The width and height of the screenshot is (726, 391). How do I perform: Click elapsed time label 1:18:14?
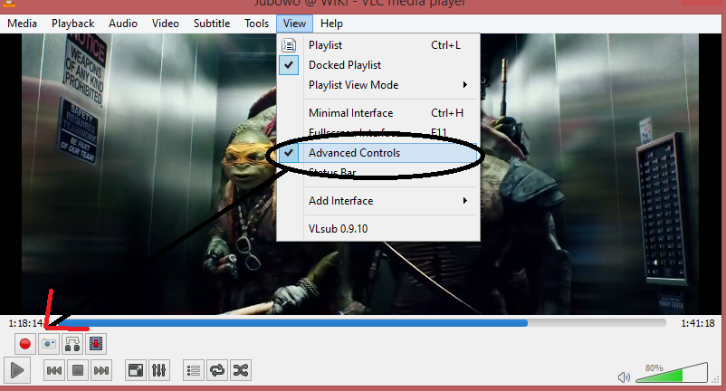point(25,323)
